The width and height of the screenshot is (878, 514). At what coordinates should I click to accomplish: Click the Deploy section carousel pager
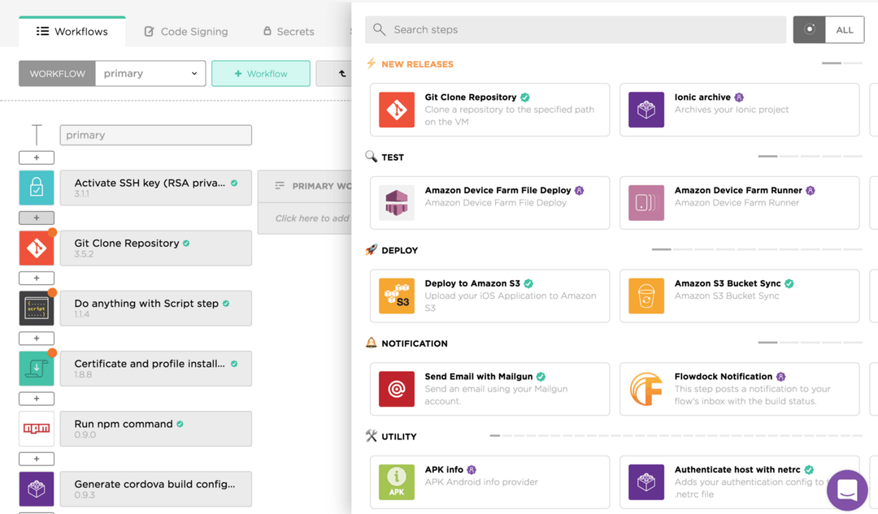[757, 249]
